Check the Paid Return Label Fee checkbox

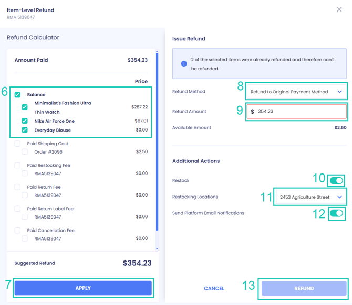[17, 209]
